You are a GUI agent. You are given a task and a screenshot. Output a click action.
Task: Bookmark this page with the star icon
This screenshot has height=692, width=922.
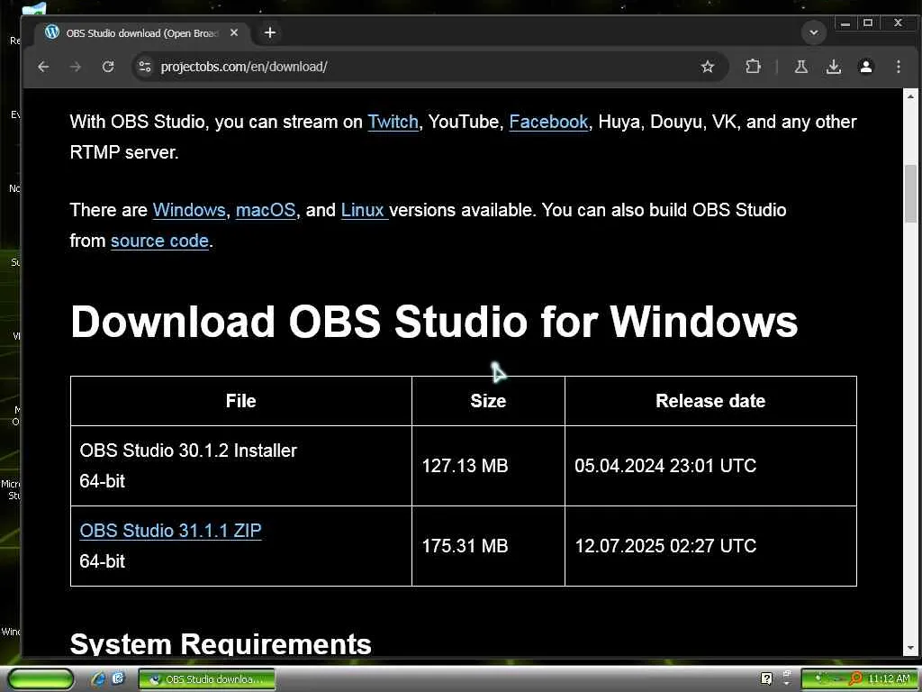(708, 67)
